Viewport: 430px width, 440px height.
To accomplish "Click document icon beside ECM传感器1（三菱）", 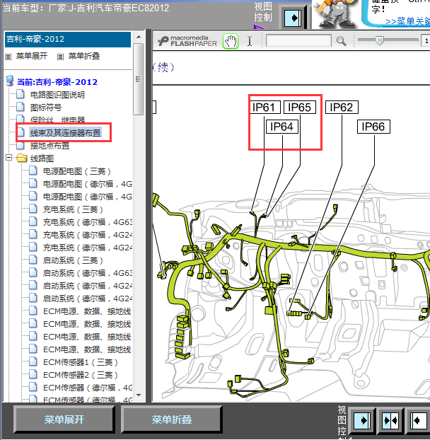I will 33,361.
